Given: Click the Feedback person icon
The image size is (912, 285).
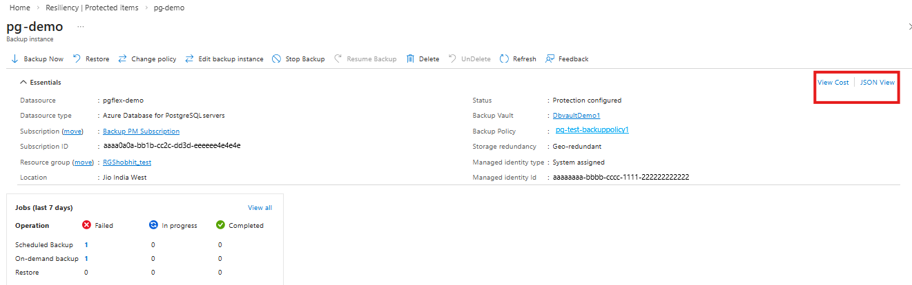Looking at the screenshot, I should (x=550, y=59).
